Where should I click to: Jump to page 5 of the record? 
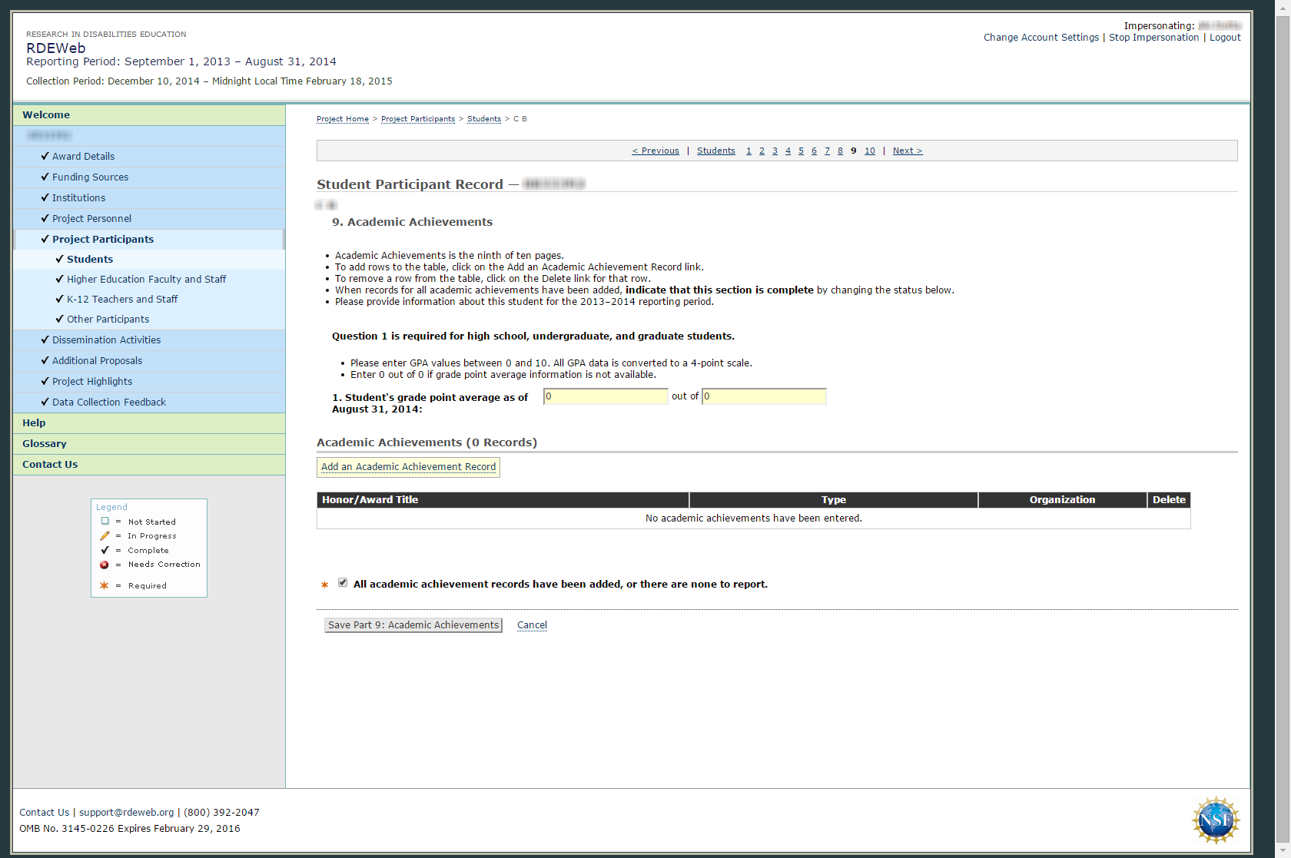(801, 151)
